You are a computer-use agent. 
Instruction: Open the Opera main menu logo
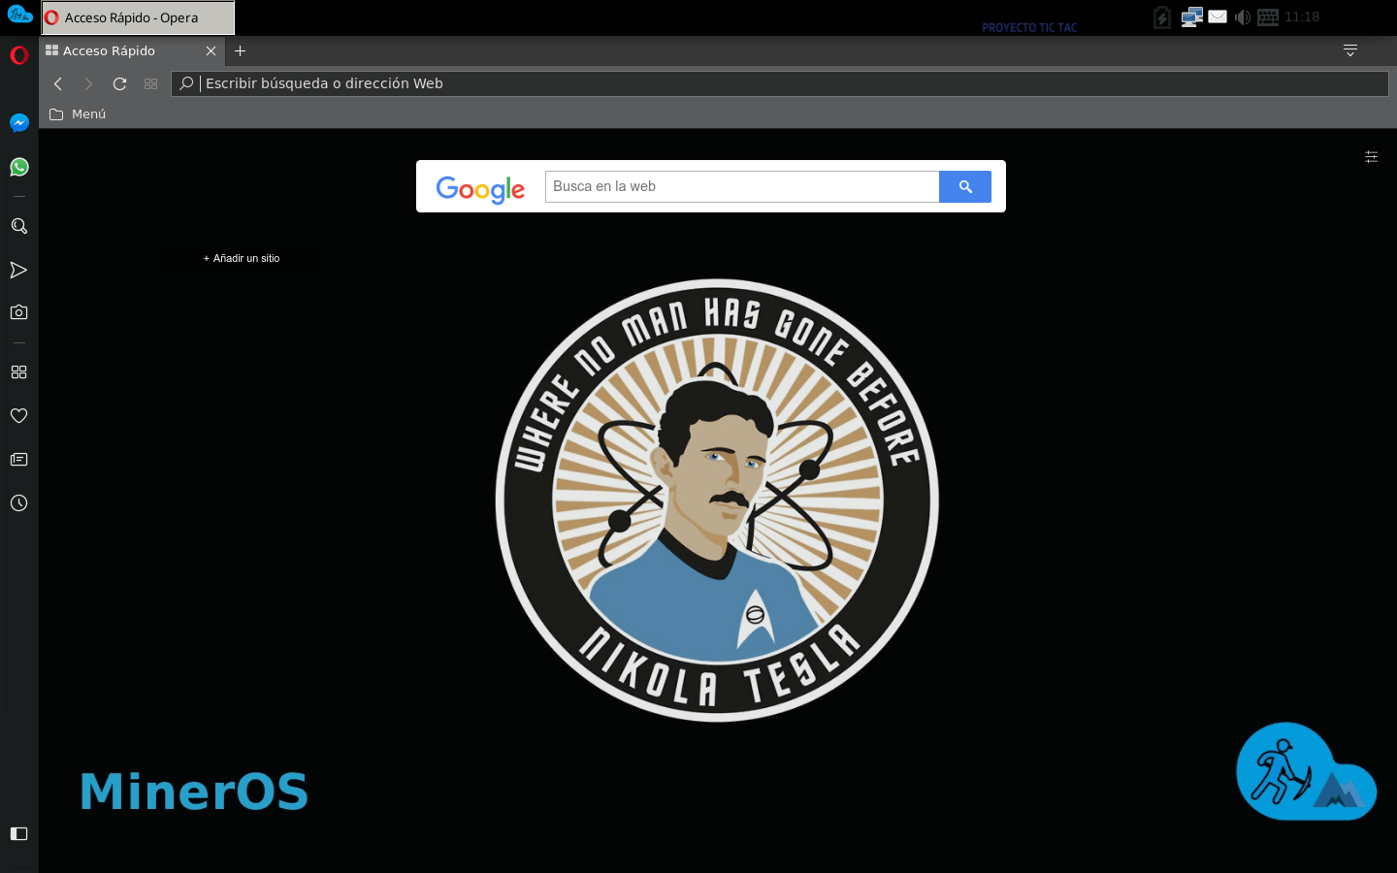[x=18, y=55]
